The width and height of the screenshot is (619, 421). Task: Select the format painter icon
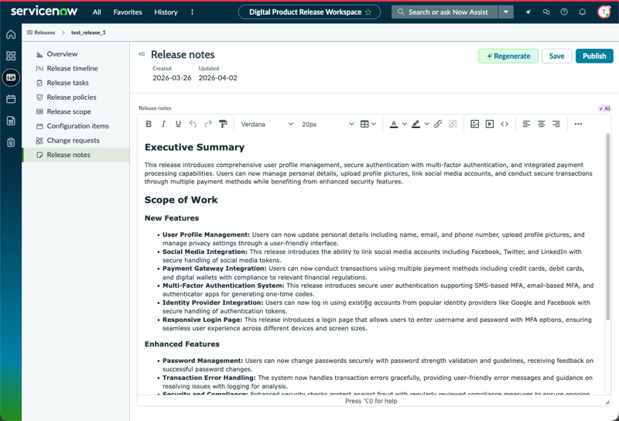pyautogui.click(x=223, y=124)
